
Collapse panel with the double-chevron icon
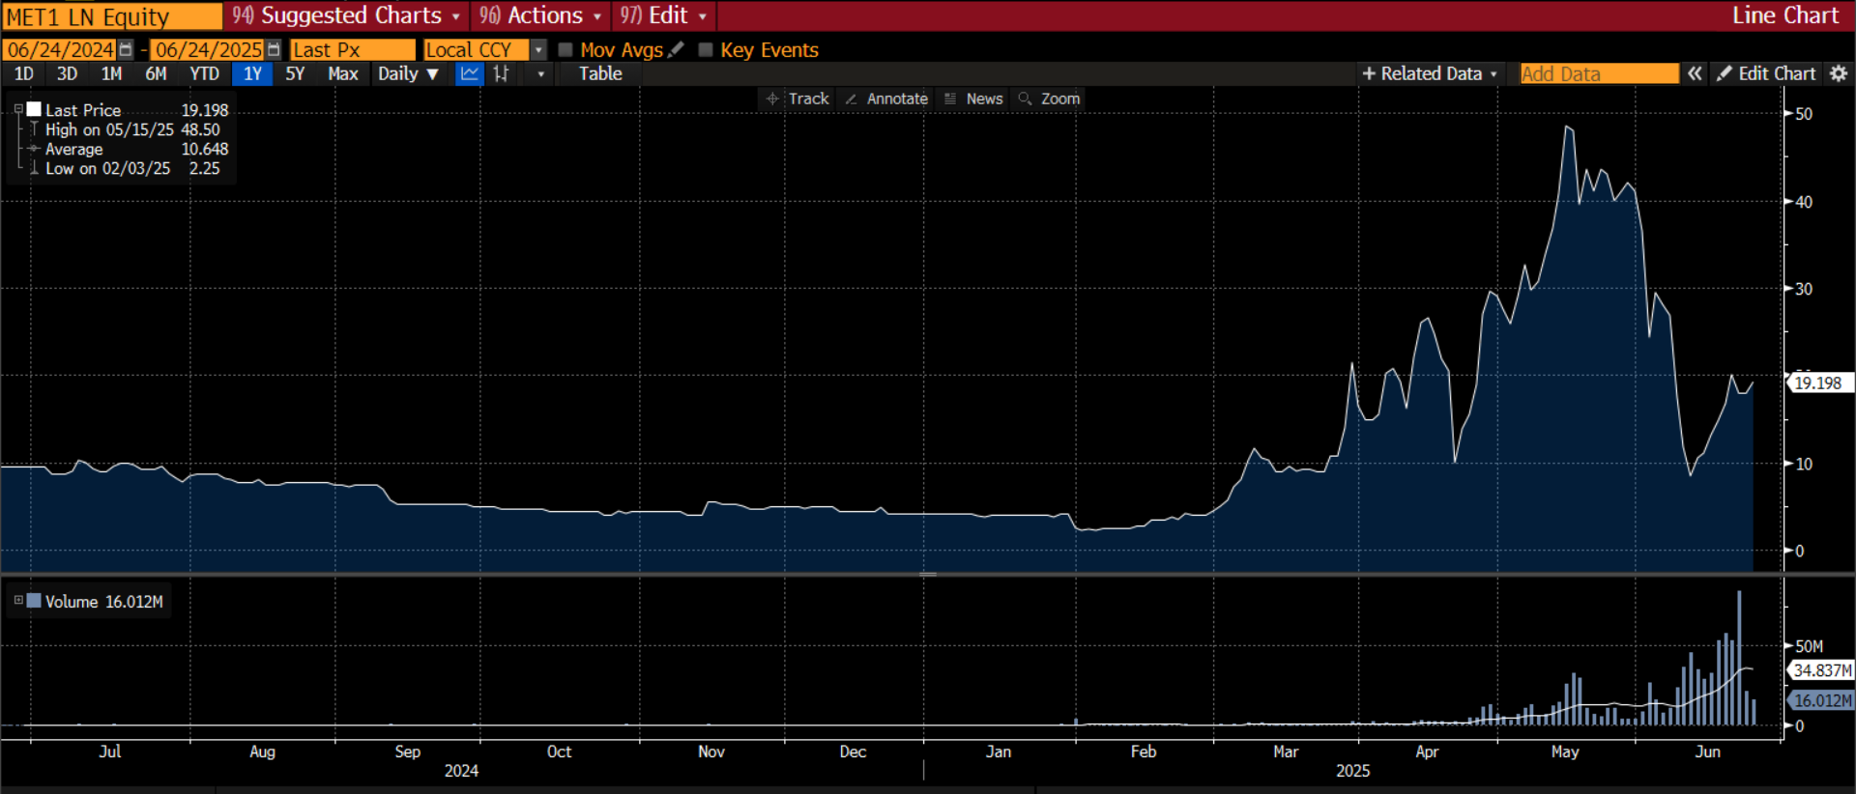coord(1695,73)
